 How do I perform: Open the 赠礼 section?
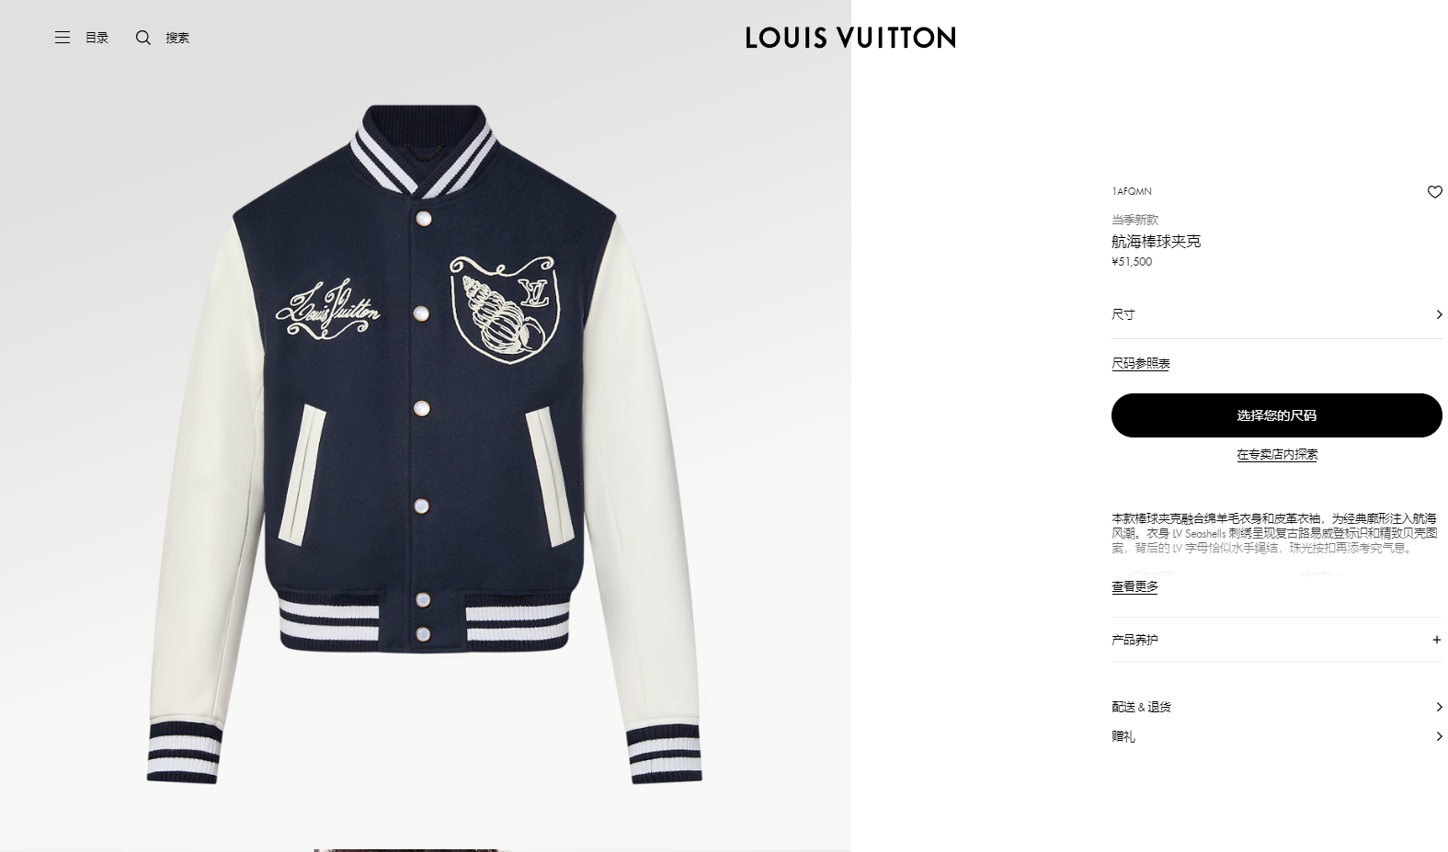pyautogui.click(x=1276, y=736)
